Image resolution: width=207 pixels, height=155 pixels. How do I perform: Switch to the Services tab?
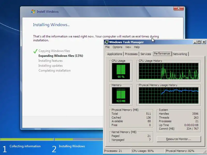146,54
